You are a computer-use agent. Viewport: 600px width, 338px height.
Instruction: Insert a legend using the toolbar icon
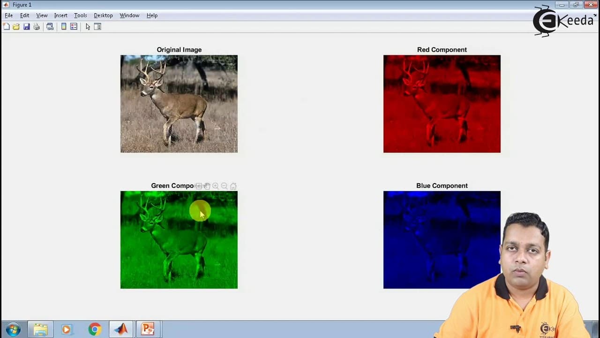pyautogui.click(x=74, y=27)
